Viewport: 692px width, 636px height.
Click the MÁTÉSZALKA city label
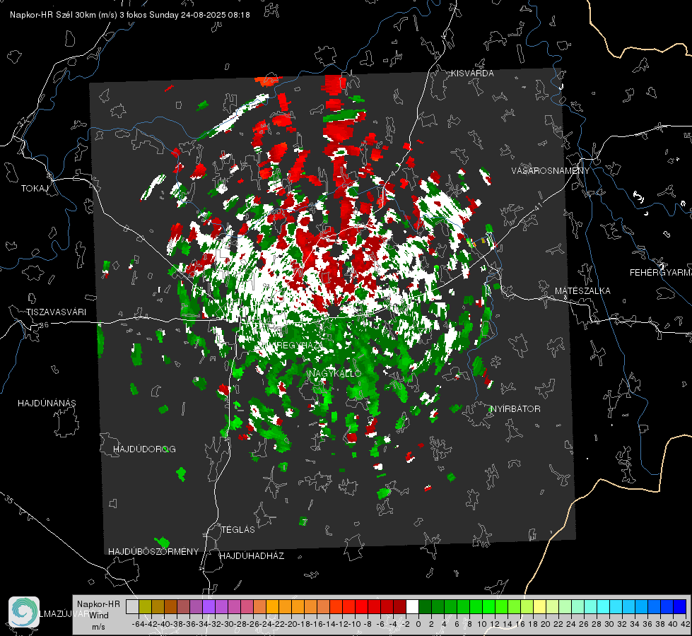pyautogui.click(x=582, y=291)
